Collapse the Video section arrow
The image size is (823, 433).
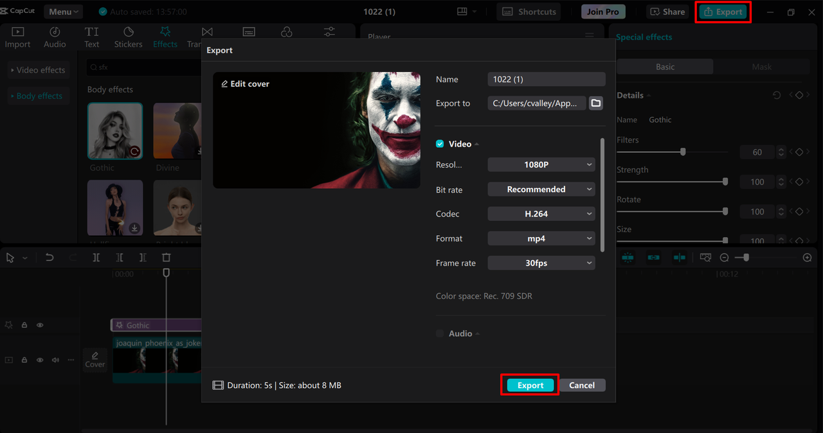pyautogui.click(x=477, y=145)
